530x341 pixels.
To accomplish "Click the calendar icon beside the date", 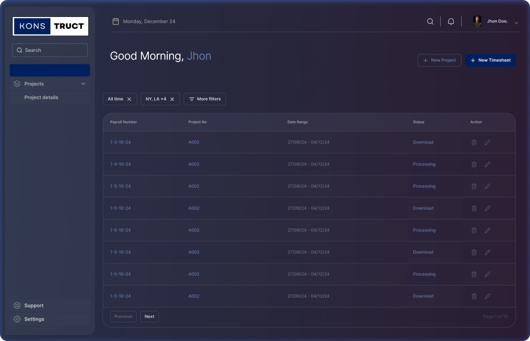I will coord(116,21).
